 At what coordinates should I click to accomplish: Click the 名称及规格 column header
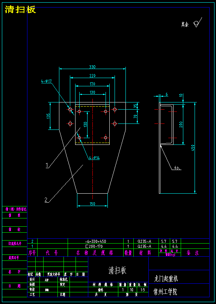coord(94,253)
